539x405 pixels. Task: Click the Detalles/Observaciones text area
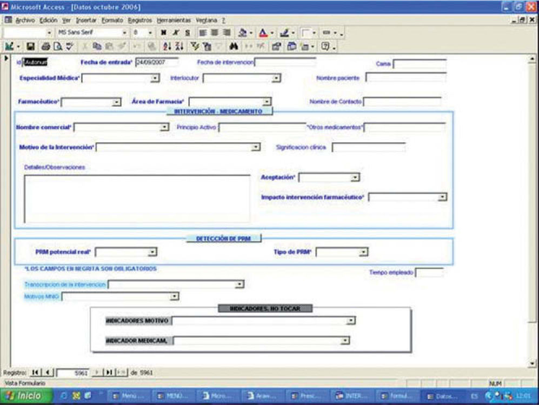point(137,198)
